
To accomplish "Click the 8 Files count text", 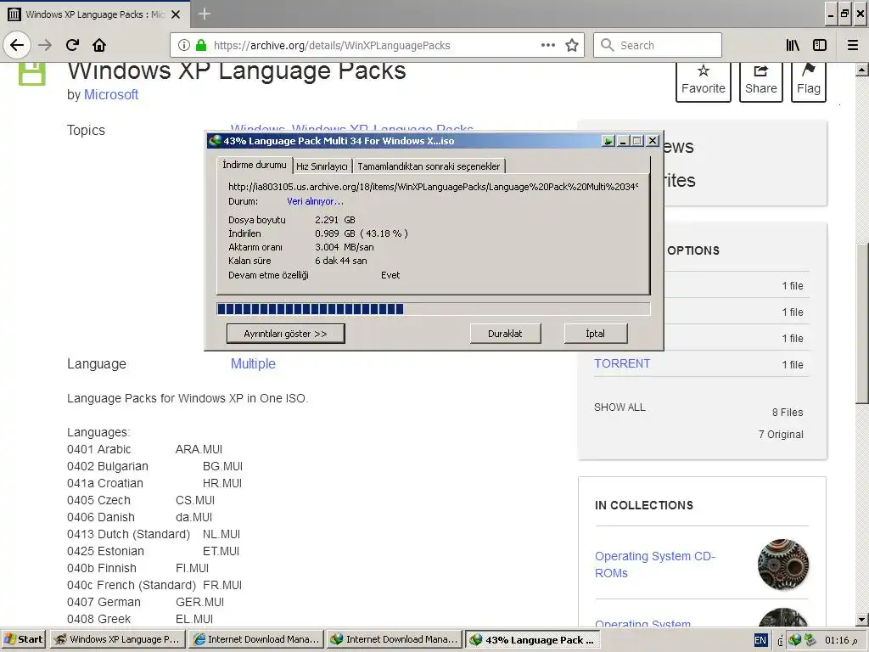I will pyautogui.click(x=788, y=412).
